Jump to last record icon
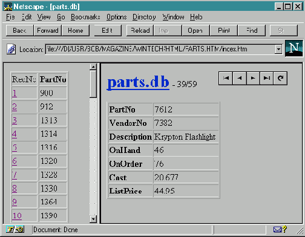 point(266,78)
